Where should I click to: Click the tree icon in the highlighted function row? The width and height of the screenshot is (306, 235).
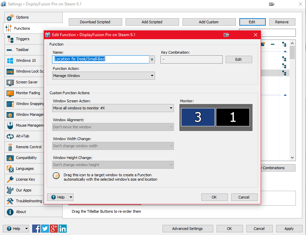pyautogui.click(x=284, y=73)
